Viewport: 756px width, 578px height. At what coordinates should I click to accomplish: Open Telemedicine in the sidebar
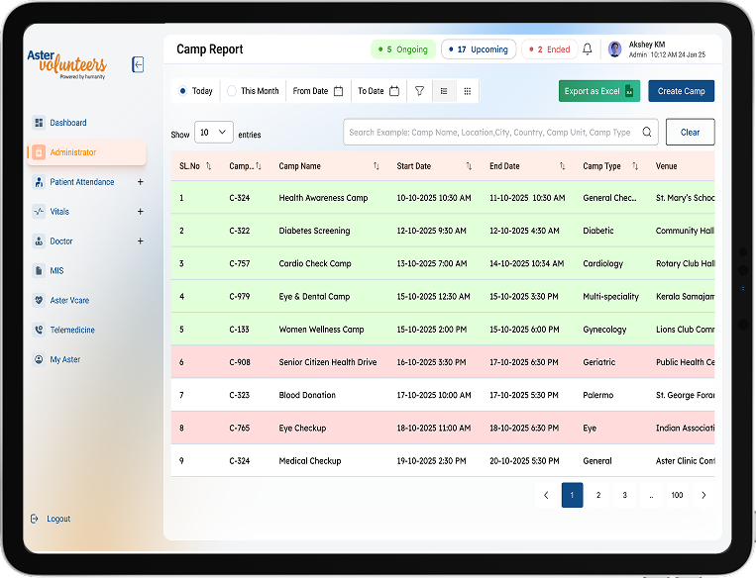(71, 330)
